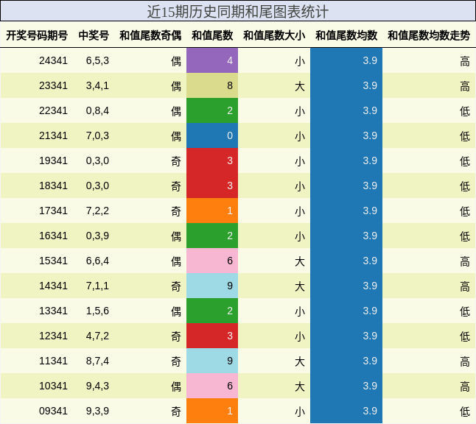Viewport: 476px width, 424px height.
Task: Select period number 23341
Action: 53,85
